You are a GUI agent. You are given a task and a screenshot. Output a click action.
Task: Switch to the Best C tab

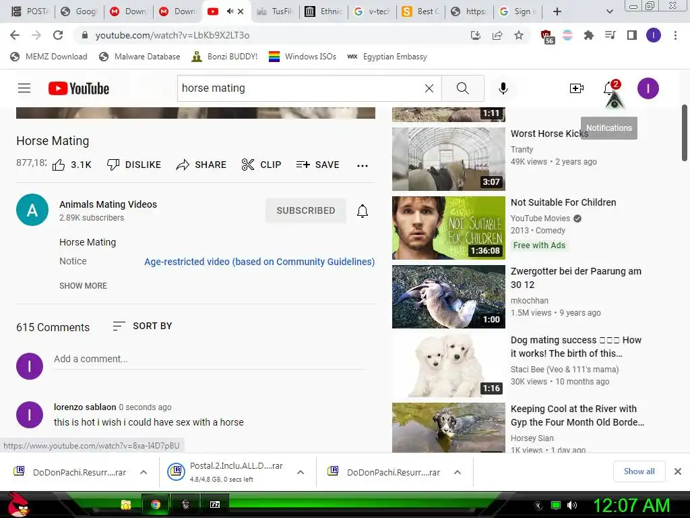[x=421, y=11]
